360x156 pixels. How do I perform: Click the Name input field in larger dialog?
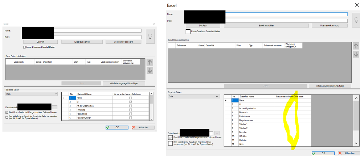(x=286, y=14)
